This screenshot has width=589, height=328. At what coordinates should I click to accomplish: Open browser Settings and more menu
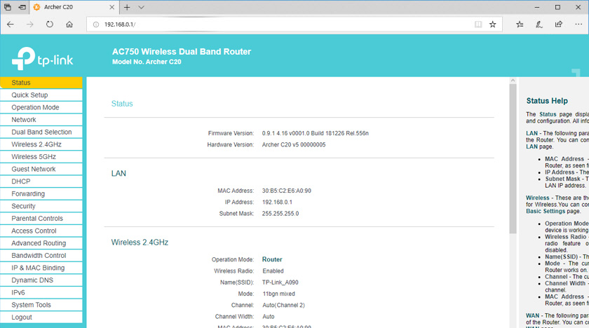(578, 25)
